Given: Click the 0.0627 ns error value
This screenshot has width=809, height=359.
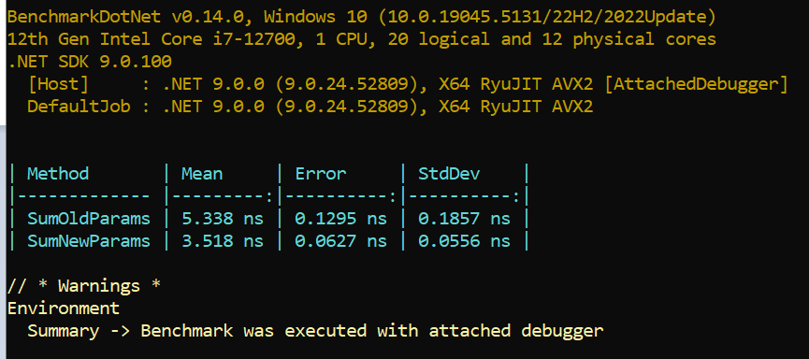Looking at the screenshot, I should coord(340,241).
